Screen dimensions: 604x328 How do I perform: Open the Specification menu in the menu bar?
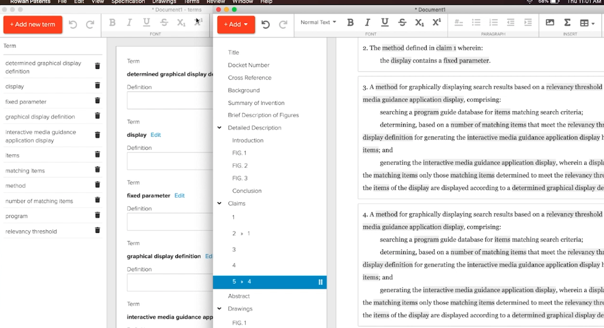[128, 2]
